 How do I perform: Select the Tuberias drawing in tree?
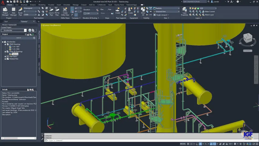tap(15, 54)
